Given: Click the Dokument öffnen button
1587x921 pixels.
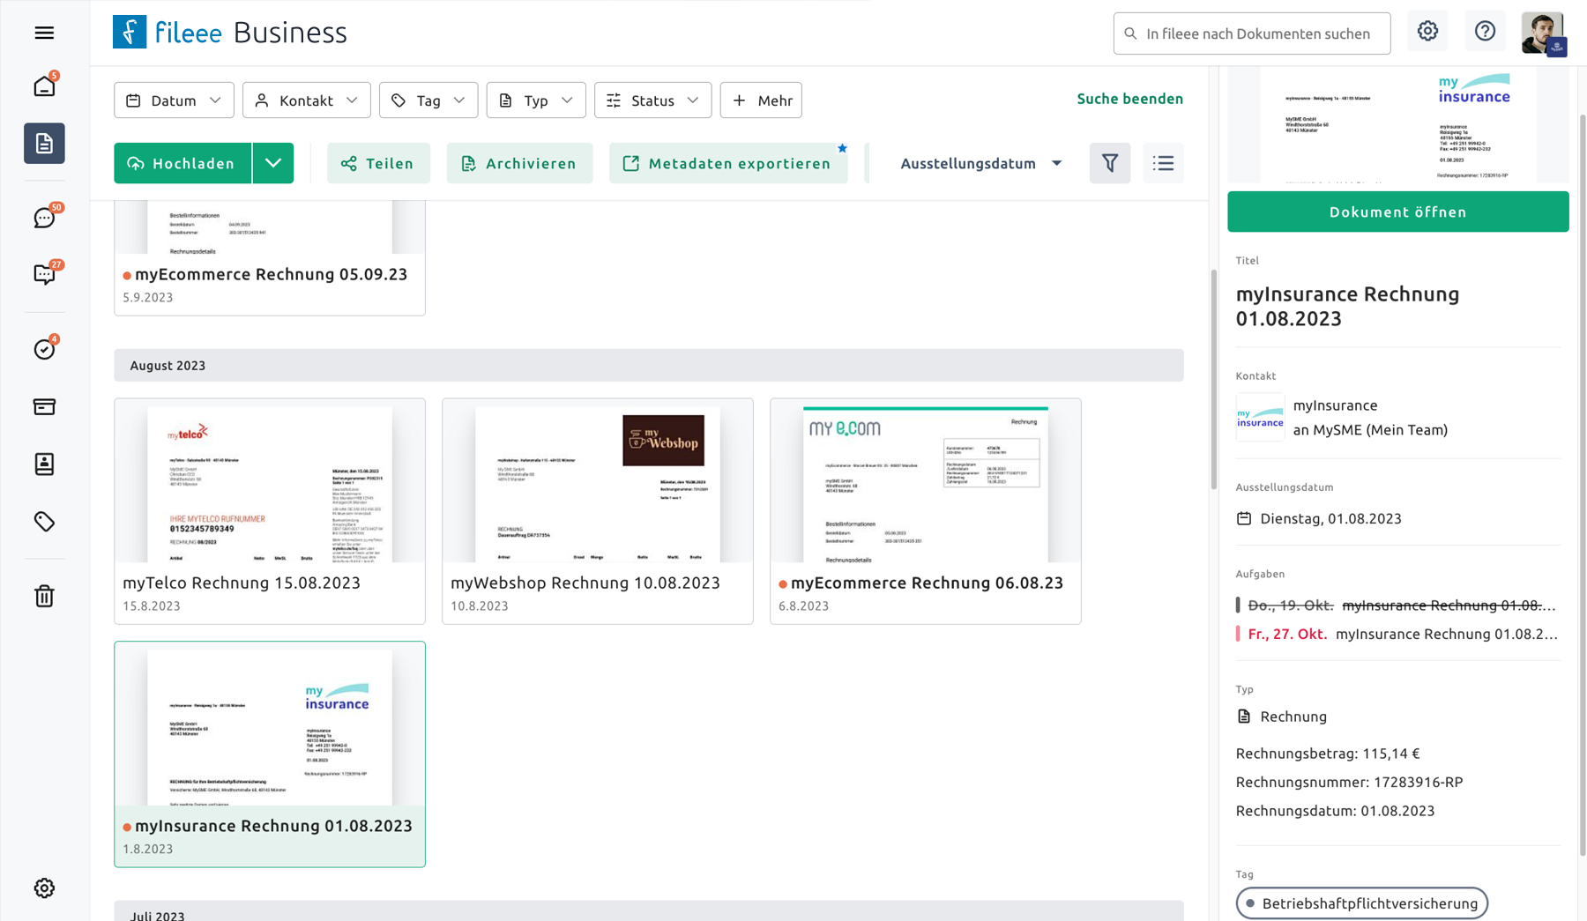Looking at the screenshot, I should click(1397, 212).
